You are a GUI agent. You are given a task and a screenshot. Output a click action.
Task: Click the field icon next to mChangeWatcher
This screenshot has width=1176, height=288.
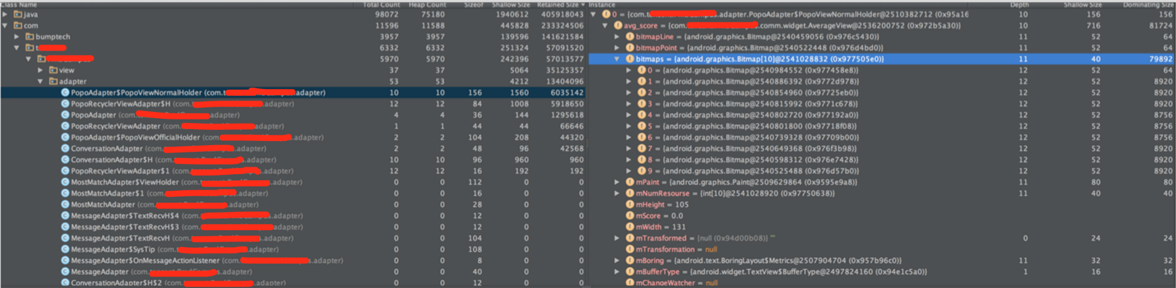coord(629,283)
